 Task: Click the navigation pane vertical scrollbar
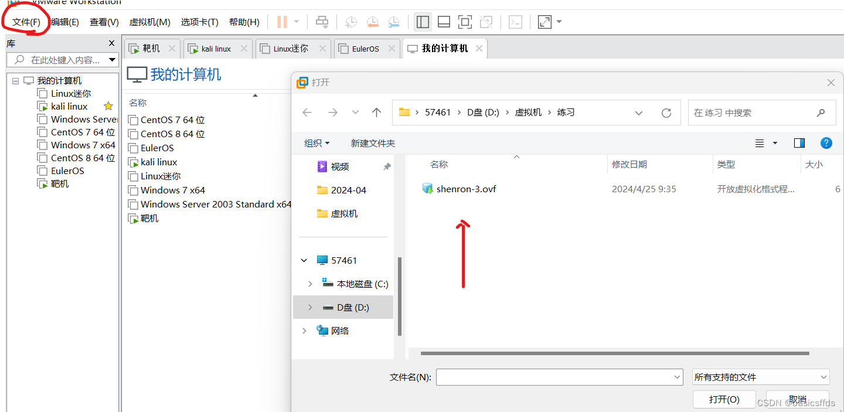click(x=400, y=296)
